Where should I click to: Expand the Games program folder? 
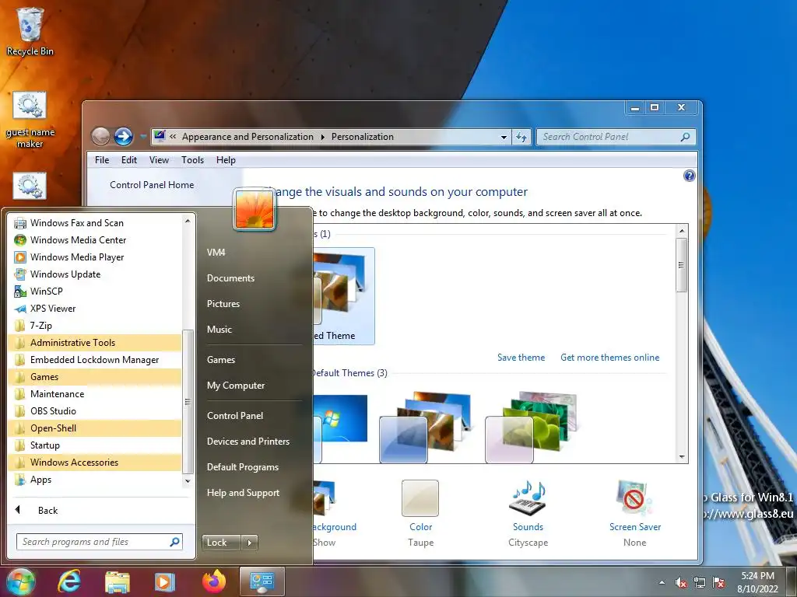click(95, 377)
